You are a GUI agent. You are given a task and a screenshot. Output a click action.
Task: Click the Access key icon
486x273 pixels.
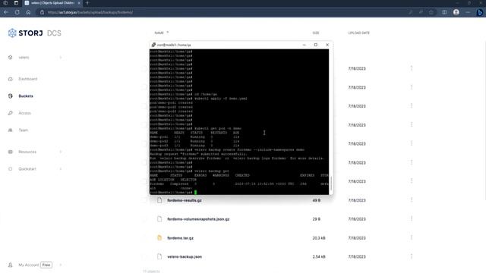10,113
